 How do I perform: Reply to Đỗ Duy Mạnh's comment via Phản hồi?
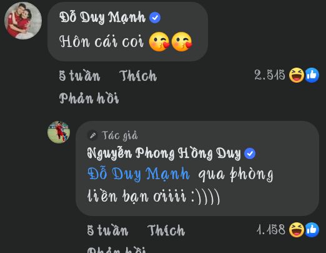(89, 98)
